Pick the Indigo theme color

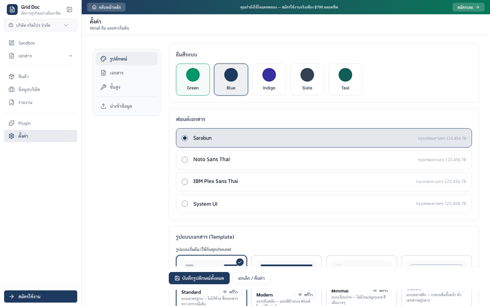coord(269,80)
